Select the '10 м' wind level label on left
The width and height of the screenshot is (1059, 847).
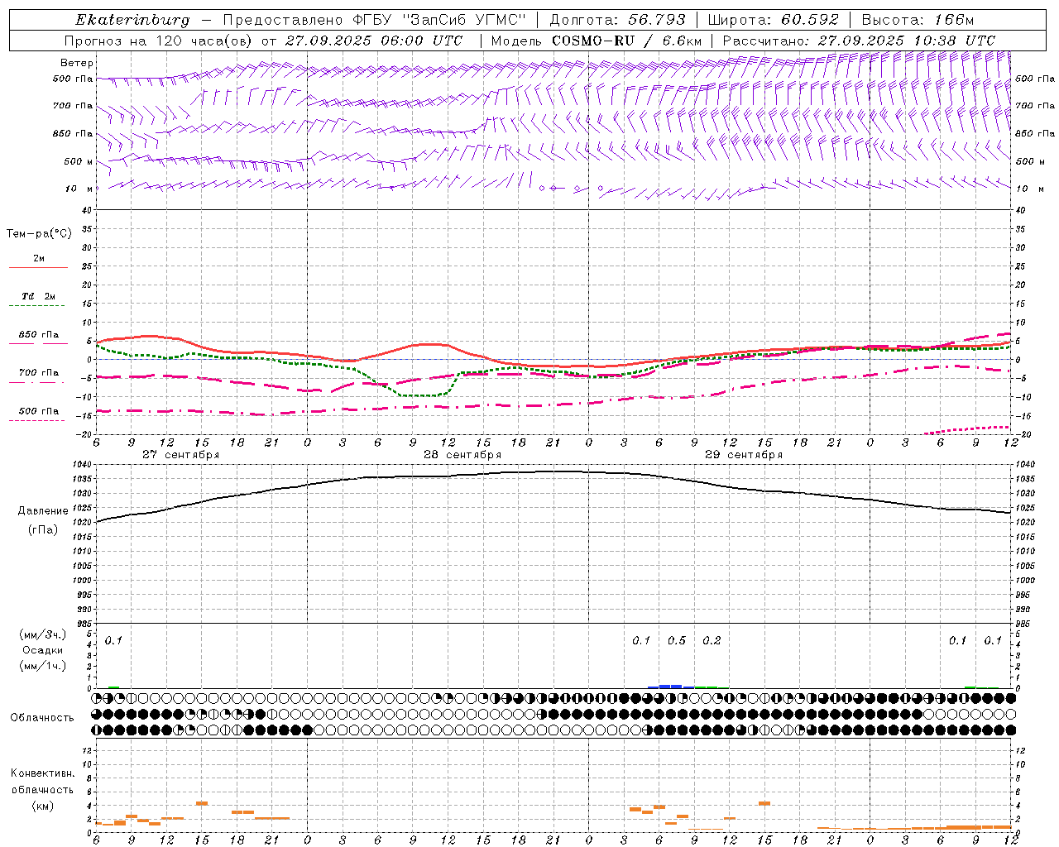(x=79, y=189)
